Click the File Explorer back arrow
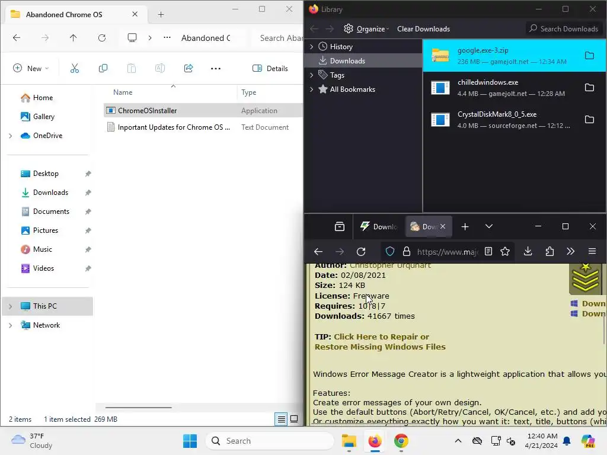 coord(17,38)
